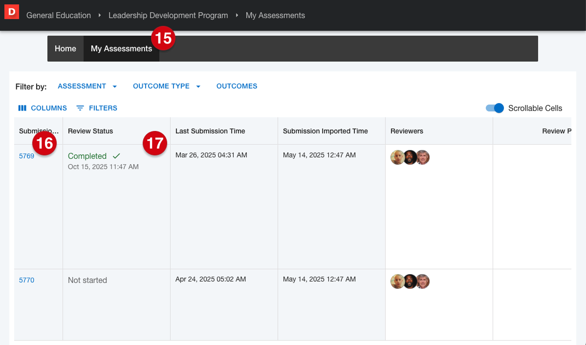The width and height of the screenshot is (586, 345).
Task: Open the COLUMNS chooser
Action: click(x=43, y=108)
